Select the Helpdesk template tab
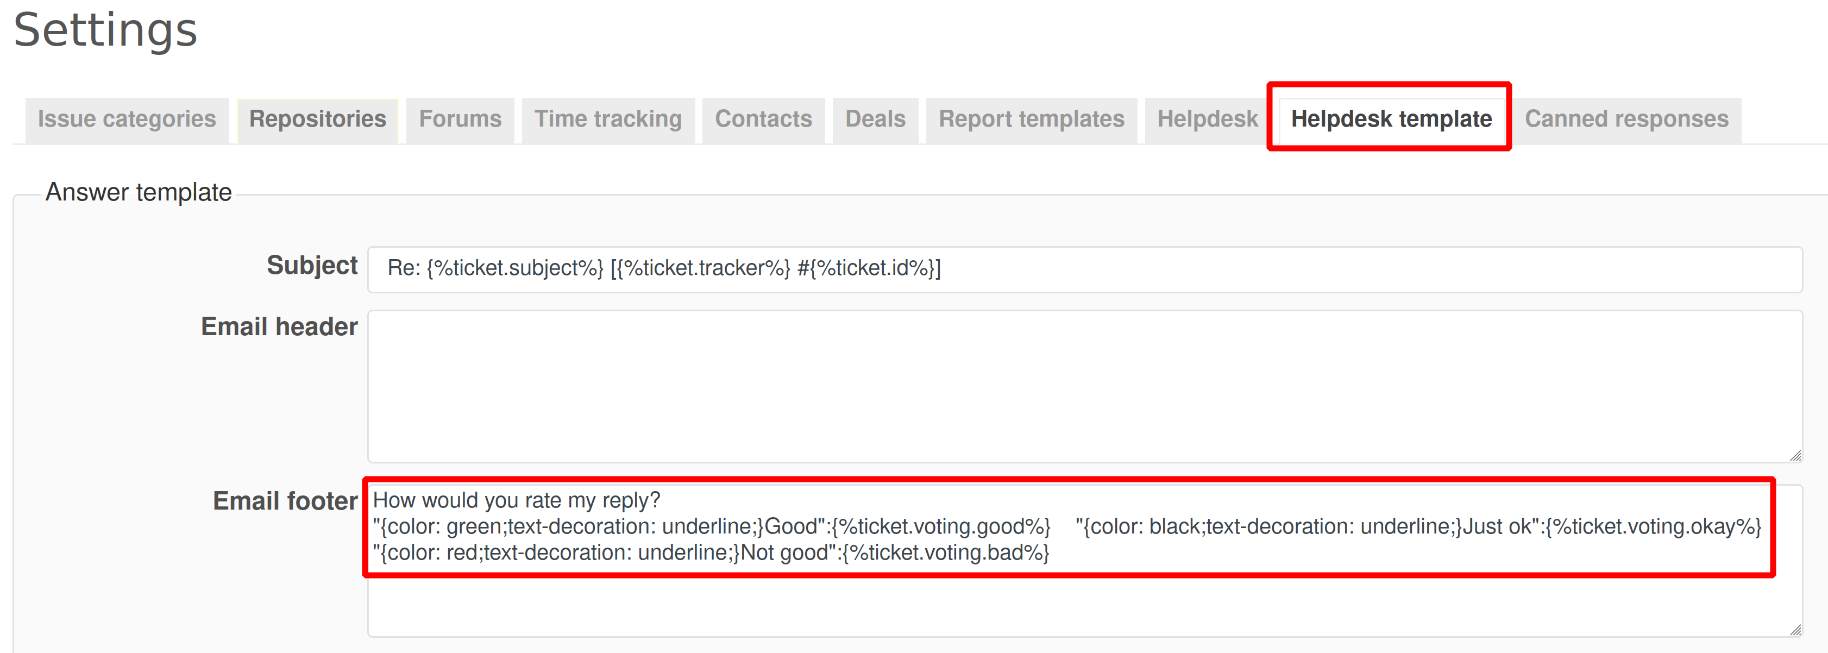This screenshot has height=653, width=1828. (x=1391, y=119)
